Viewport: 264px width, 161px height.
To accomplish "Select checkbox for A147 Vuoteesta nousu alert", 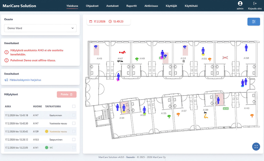I will click(74, 123).
